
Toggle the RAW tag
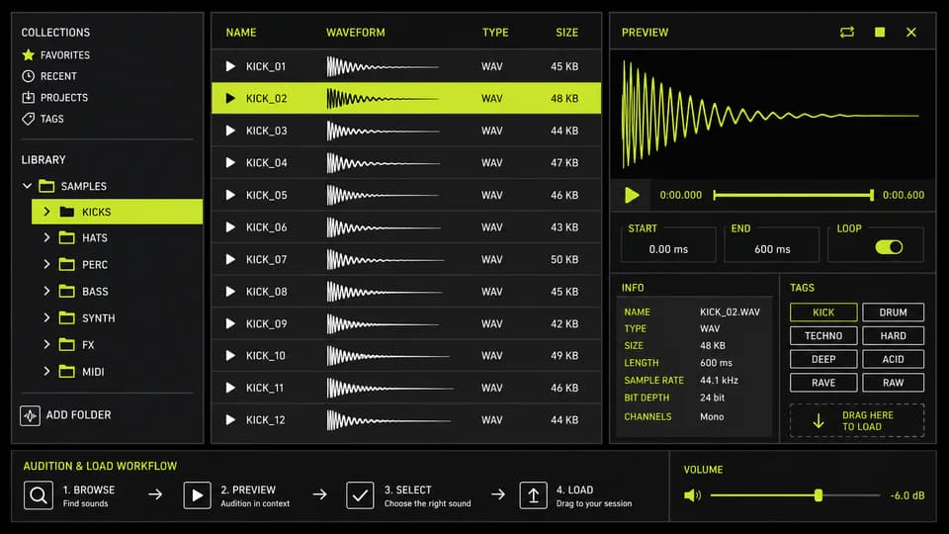893,383
